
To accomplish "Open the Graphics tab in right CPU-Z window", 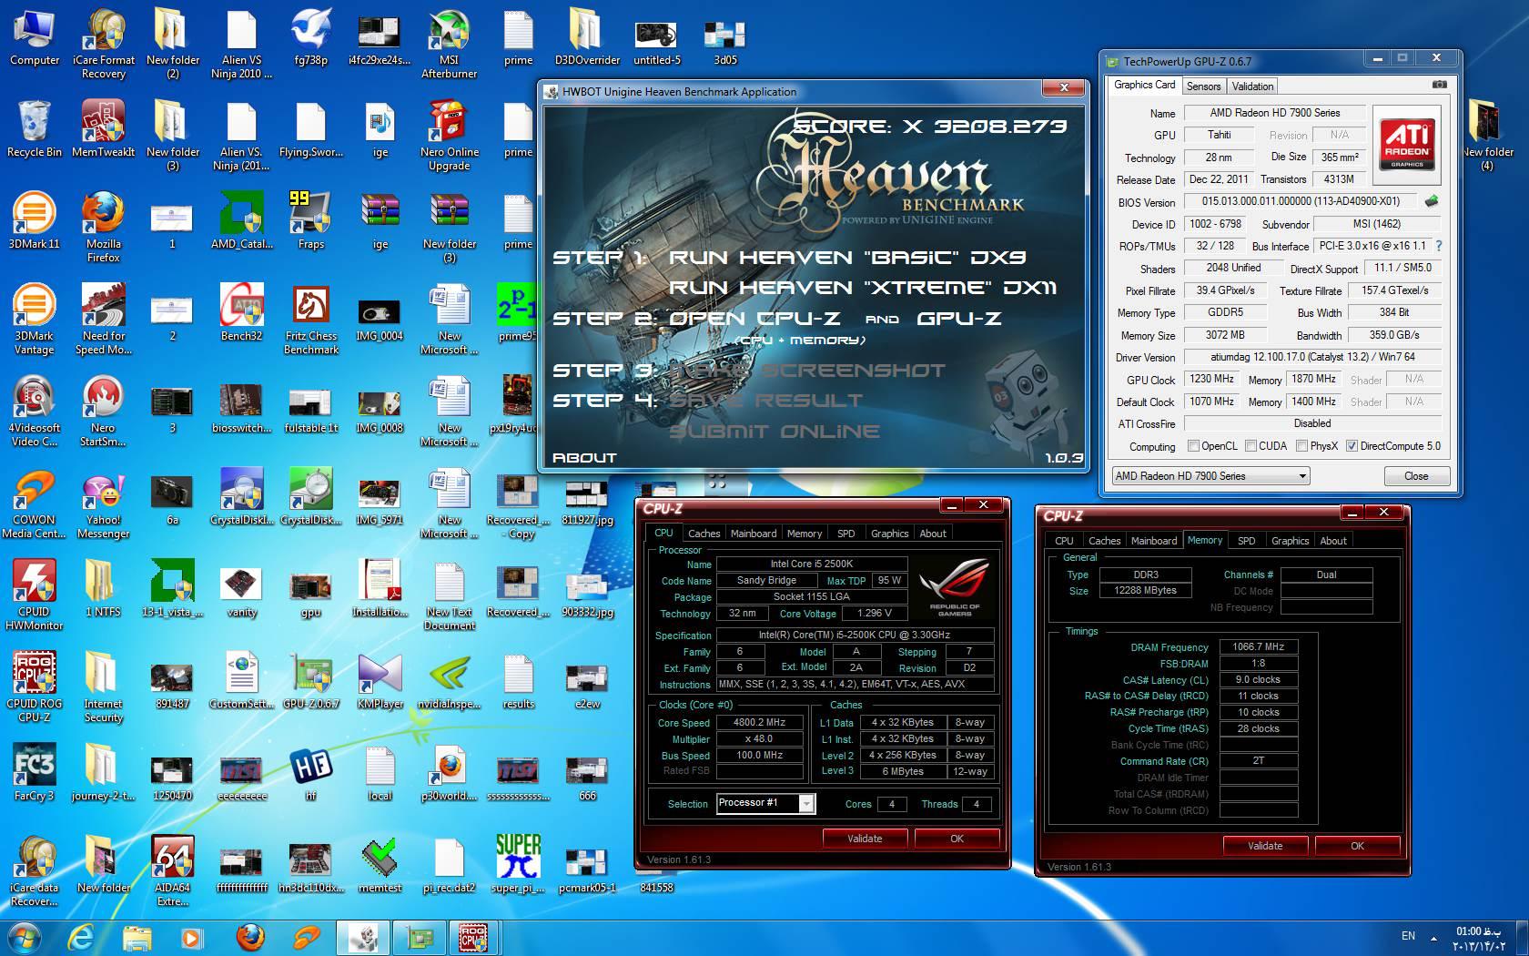I will pos(1290,541).
